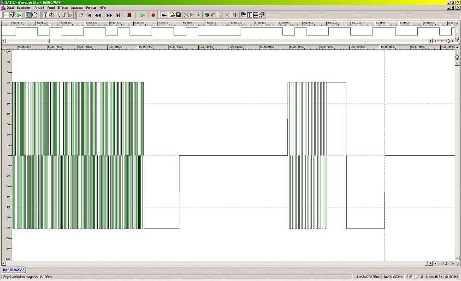Screen dimensions: 461x281
Task: Open the Bearbeiten menu
Action: pos(24,8)
